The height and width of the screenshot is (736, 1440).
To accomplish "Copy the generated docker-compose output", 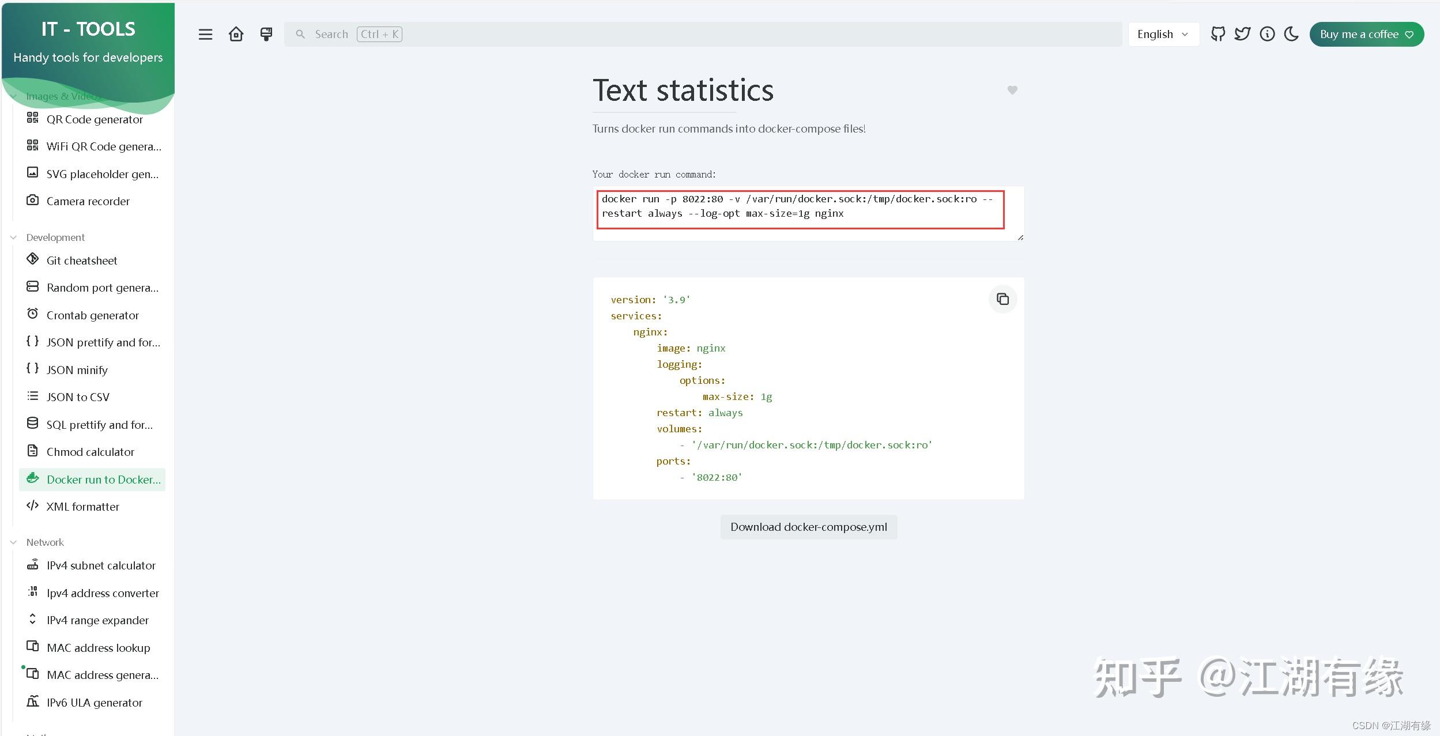I will tap(1002, 299).
